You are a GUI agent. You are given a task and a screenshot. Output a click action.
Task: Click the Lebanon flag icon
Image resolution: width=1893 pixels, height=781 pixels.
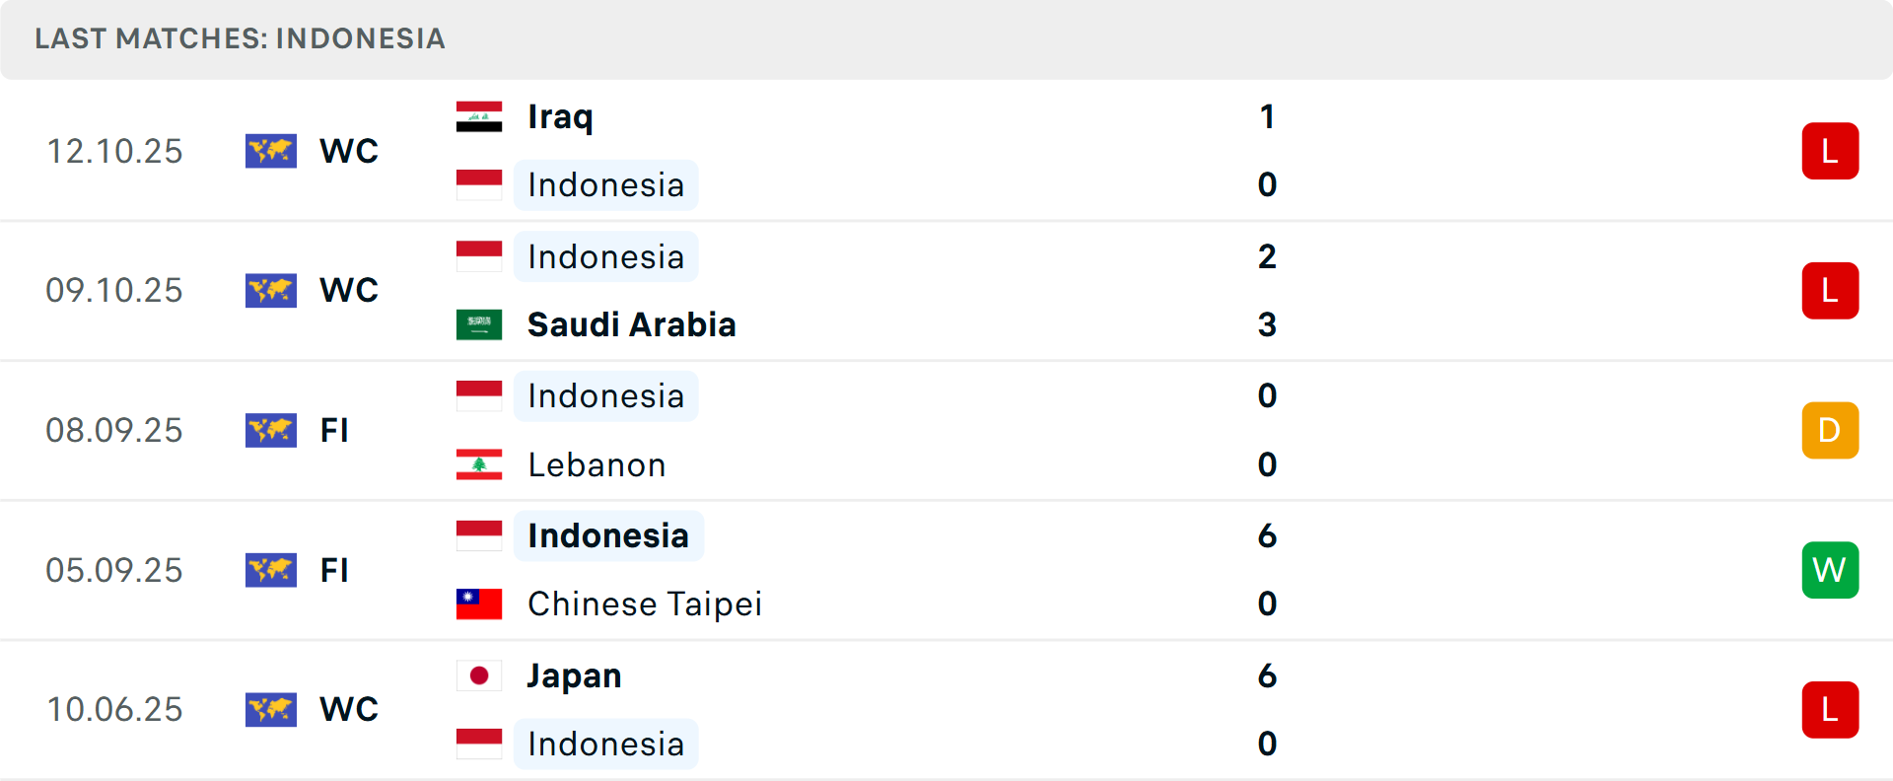480,464
